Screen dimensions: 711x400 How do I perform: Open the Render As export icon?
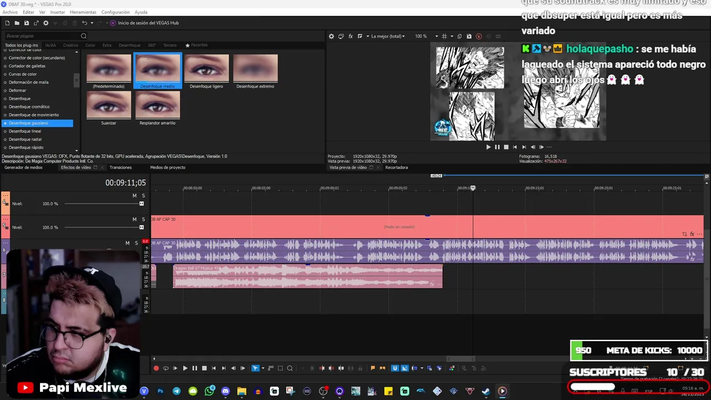pyautogui.click(x=36, y=23)
